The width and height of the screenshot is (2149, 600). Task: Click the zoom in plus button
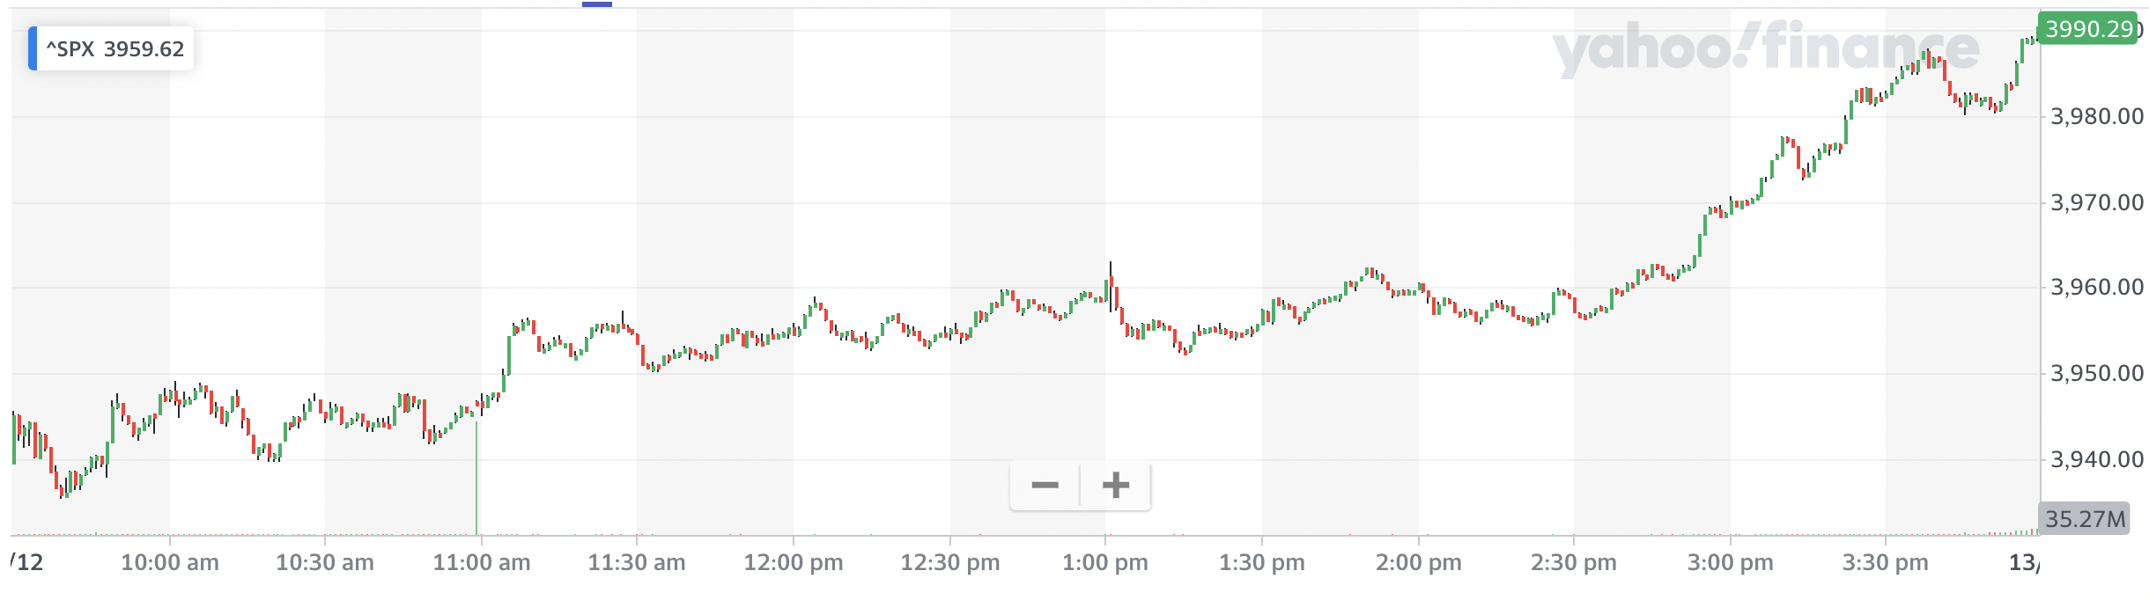tap(1115, 485)
